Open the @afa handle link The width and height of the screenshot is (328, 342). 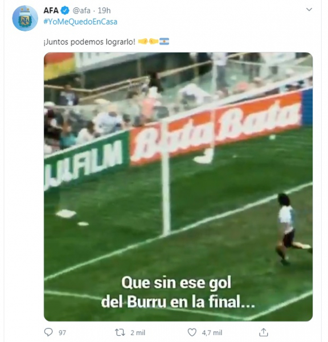click(x=81, y=10)
